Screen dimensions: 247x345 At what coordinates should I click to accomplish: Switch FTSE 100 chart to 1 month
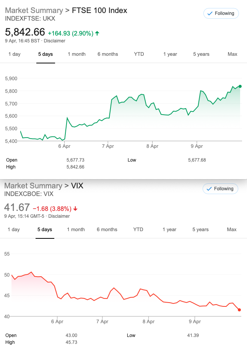pyautogui.click(x=76, y=54)
